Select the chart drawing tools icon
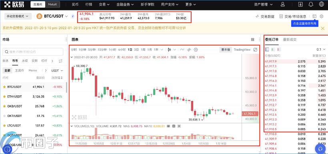Viewport: 328px width, 154px height. pos(189,49)
